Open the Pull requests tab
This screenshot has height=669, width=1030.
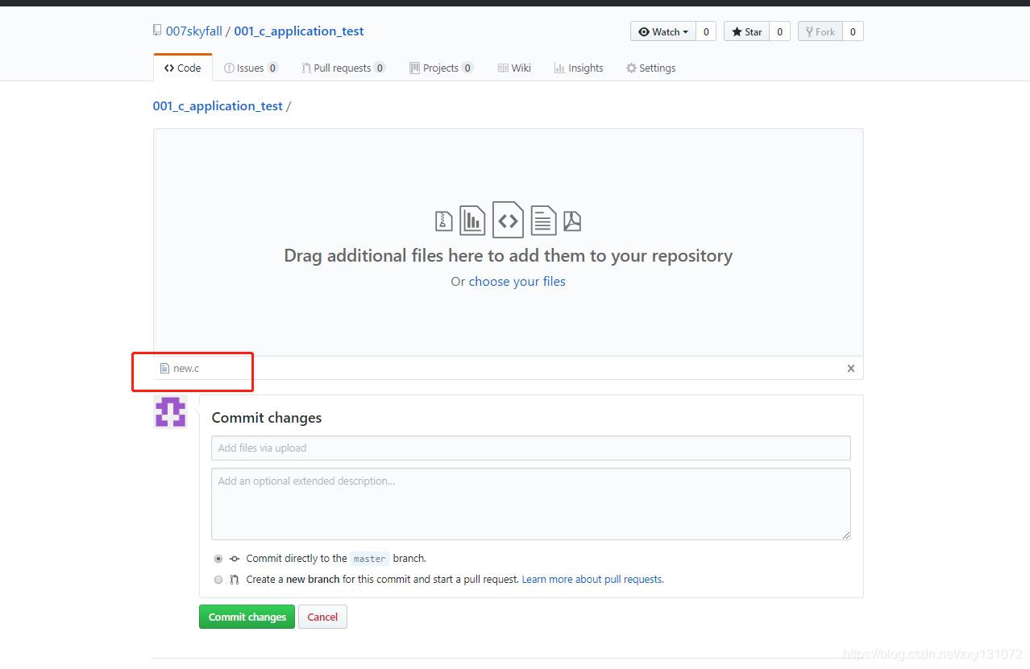click(343, 68)
